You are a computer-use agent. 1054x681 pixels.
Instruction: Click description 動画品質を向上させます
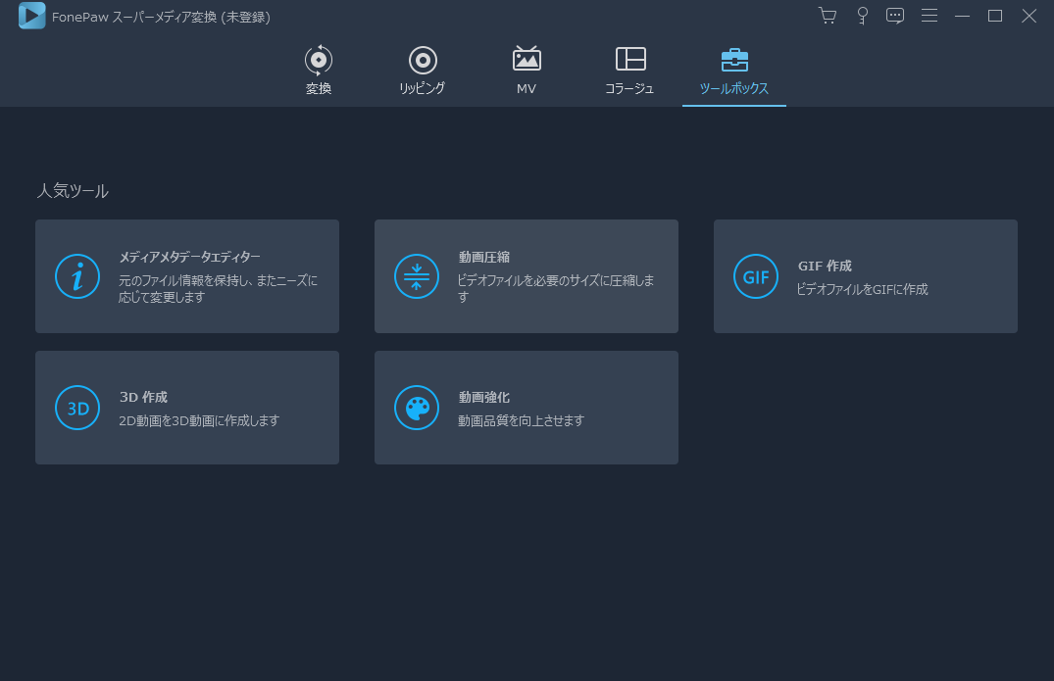click(x=521, y=421)
